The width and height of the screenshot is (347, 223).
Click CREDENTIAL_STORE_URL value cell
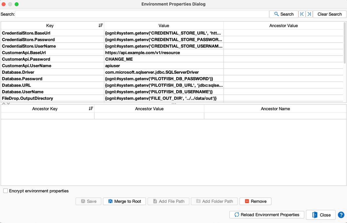click(x=164, y=33)
